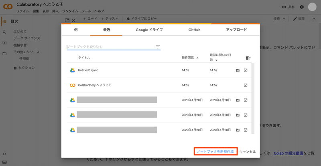
Task: Click the settings gear icon
Action: (x=302, y=7)
